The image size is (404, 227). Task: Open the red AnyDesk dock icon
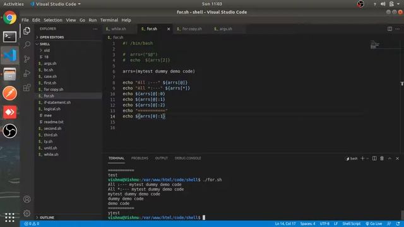[10, 112]
